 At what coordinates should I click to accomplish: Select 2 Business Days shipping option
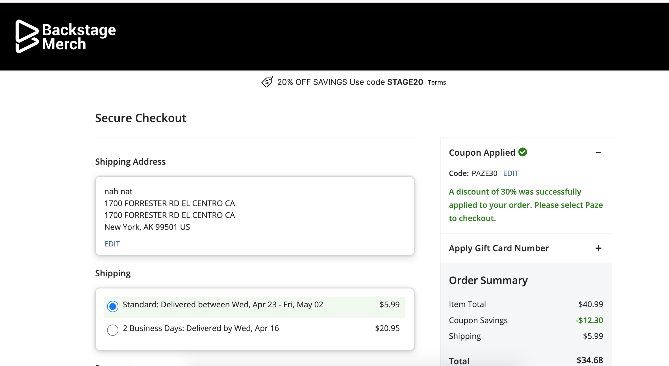(x=113, y=330)
